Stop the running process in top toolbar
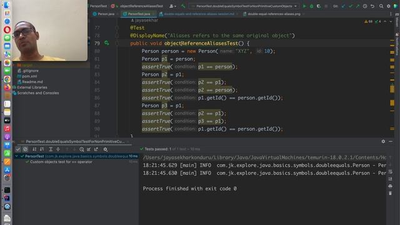This screenshot has height=225, width=400. pyautogui.click(x=326, y=6)
